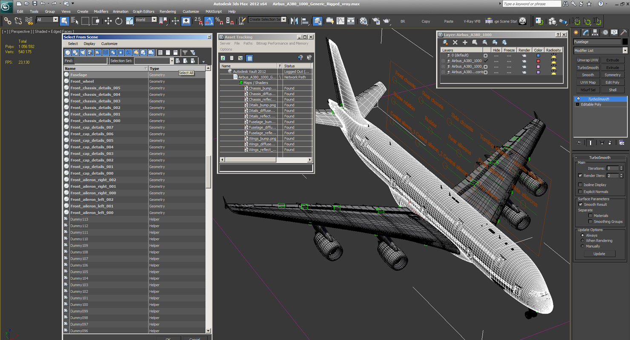
Task: Click the Edit Poly modifier button
Action: point(613,82)
